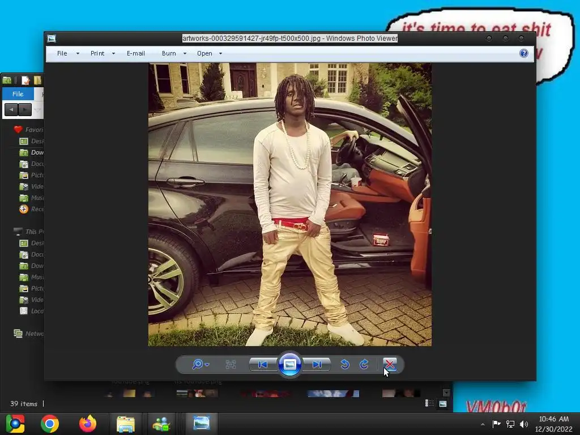Switch to Photo Viewer taskbar button
Image resolution: width=580 pixels, height=435 pixels.
point(202,423)
